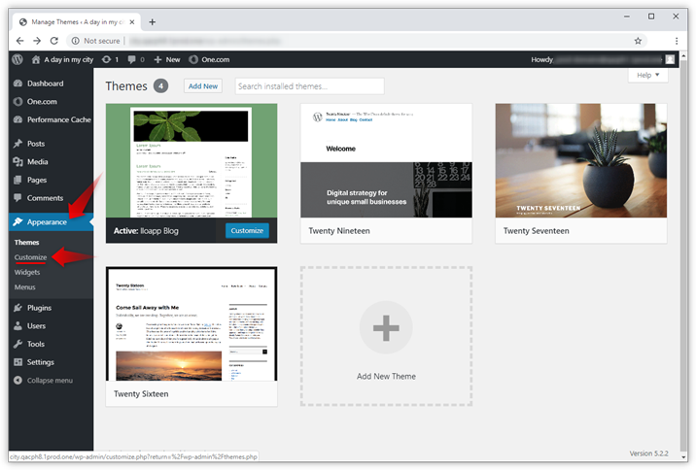Bookmark page with the star icon
This screenshot has height=470, width=696.
coord(638,41)
